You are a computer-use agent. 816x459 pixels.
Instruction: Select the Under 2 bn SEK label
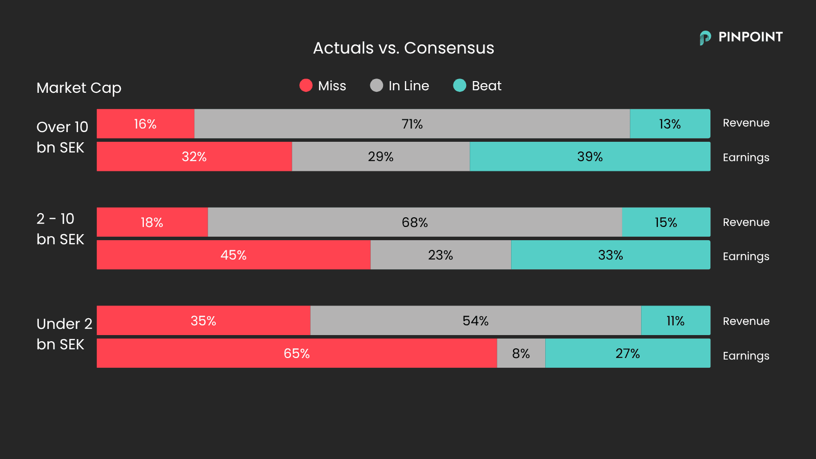(64, 334)
